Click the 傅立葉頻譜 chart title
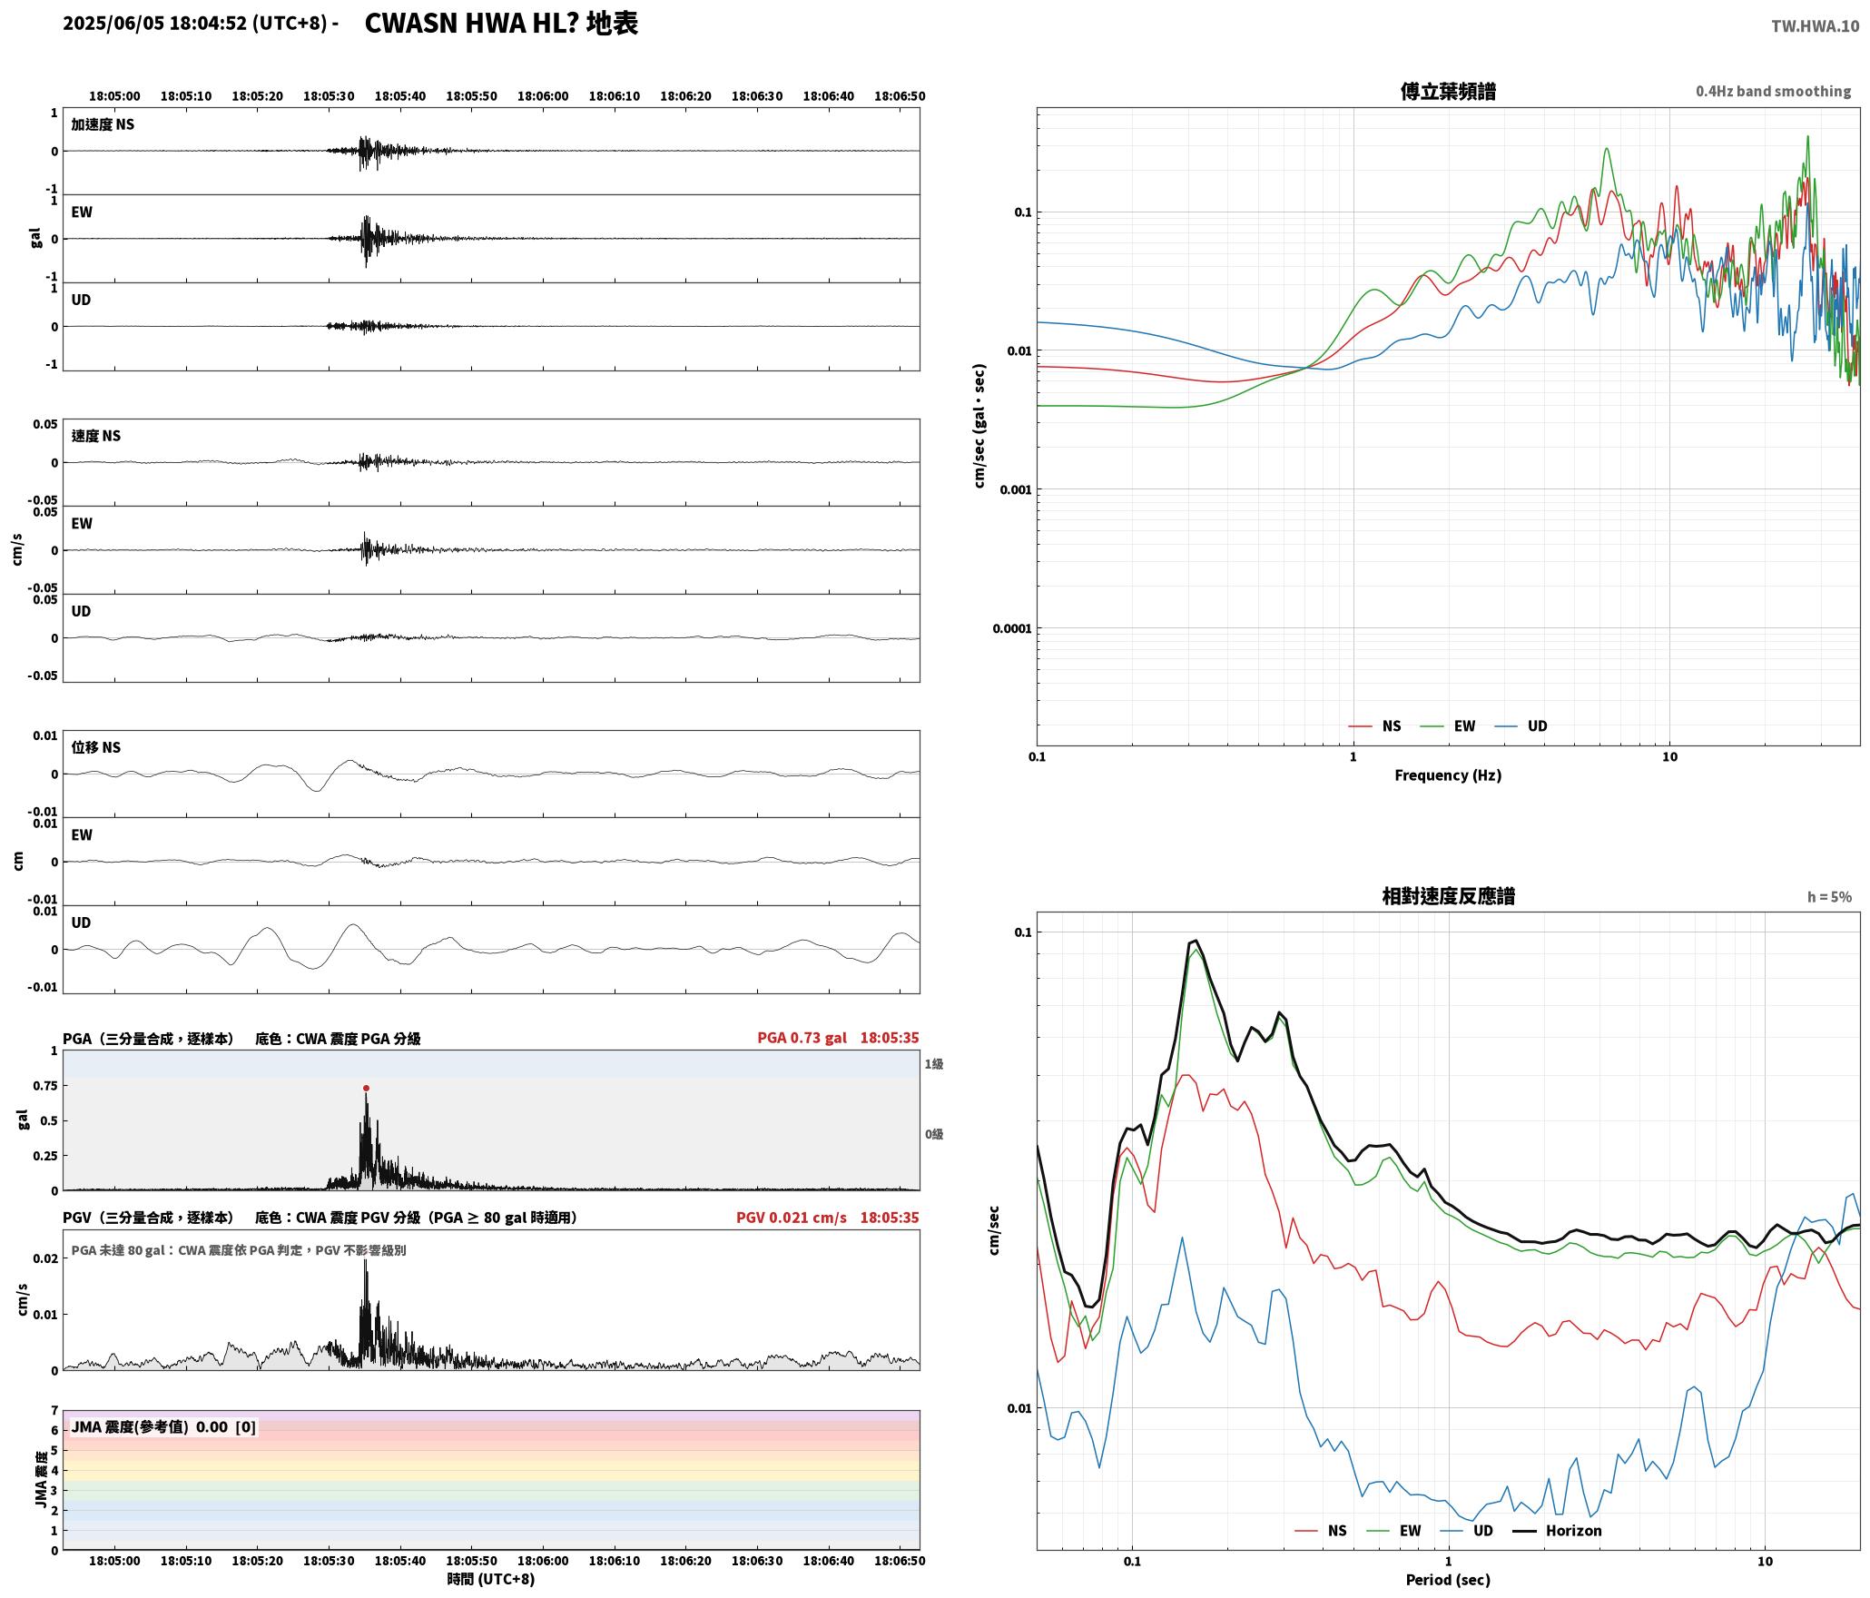 click(1448, 92)
